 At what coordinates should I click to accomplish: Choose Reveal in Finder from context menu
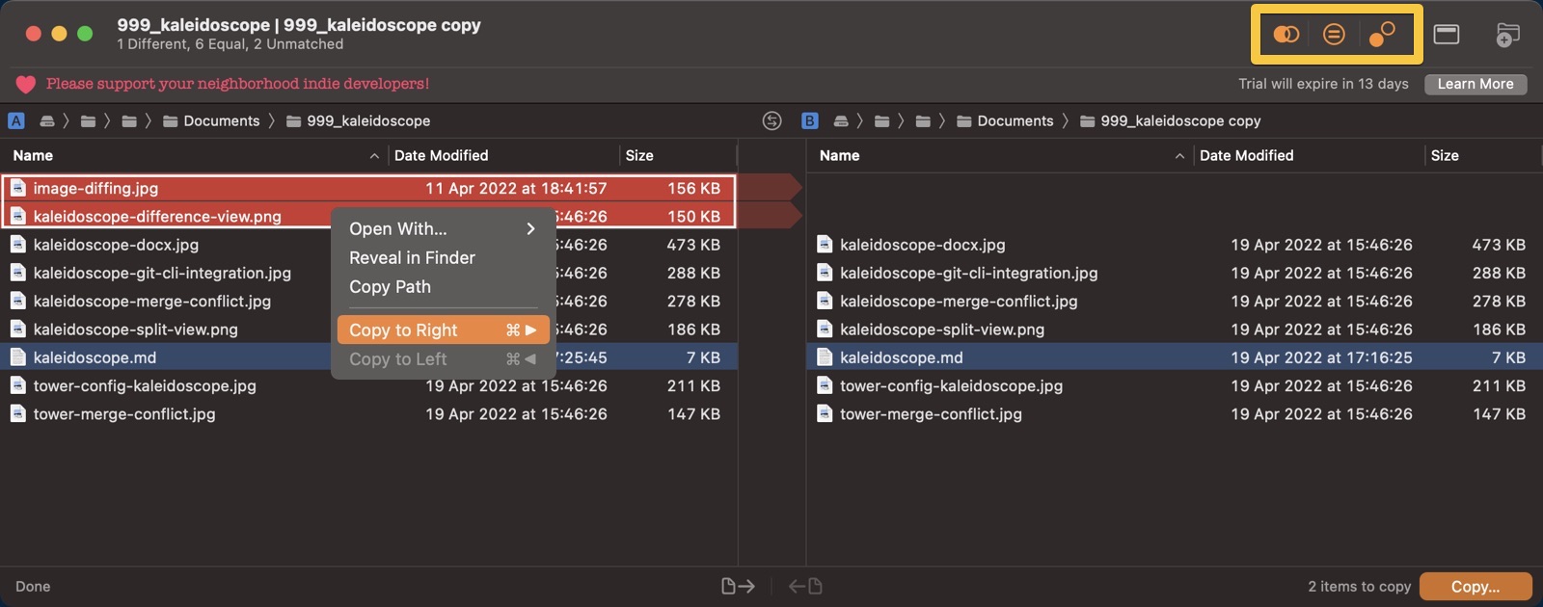coord(412,257)
